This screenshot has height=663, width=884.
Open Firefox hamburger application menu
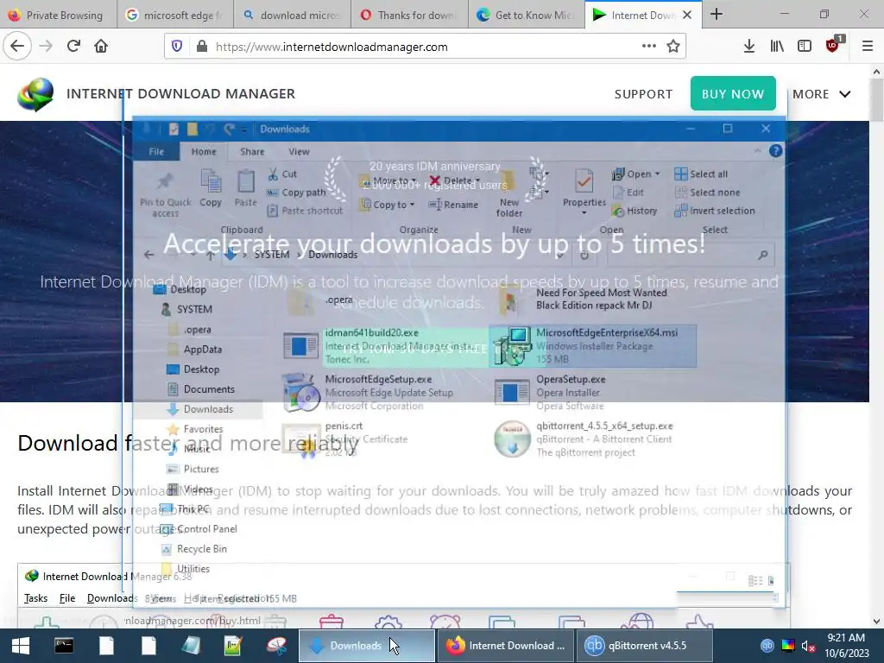pos(868,47)
